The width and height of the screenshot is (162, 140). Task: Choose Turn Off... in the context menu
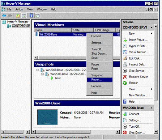[100, 49]
